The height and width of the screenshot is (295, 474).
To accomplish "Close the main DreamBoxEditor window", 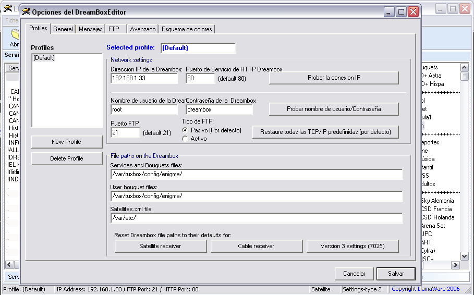I will point(465,8).
